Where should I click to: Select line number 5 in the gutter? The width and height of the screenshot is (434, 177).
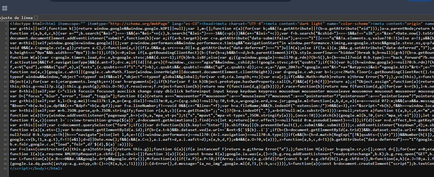click(x=6, y=43)
